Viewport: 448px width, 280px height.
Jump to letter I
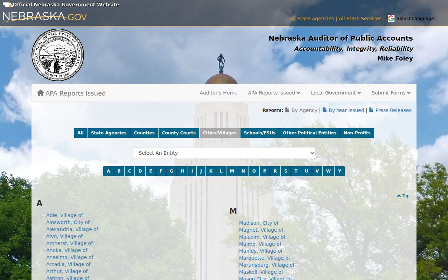(x=192, y=171)
